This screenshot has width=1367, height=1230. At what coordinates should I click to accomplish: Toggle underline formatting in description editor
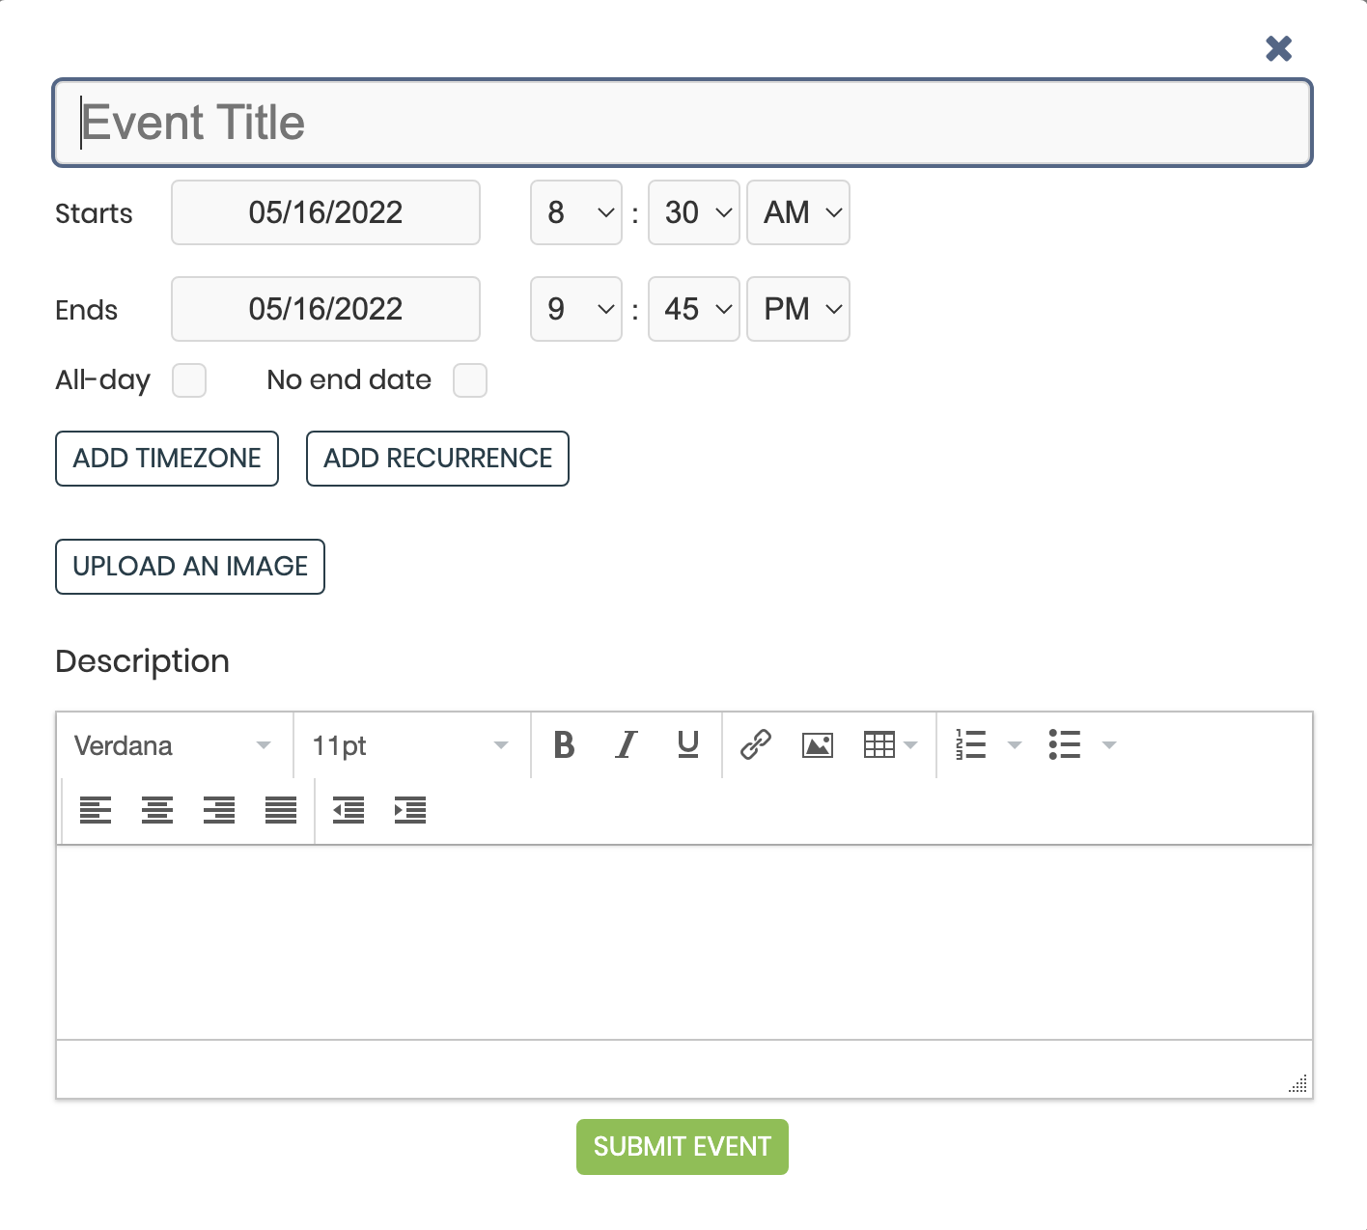[x=688, y=745]
